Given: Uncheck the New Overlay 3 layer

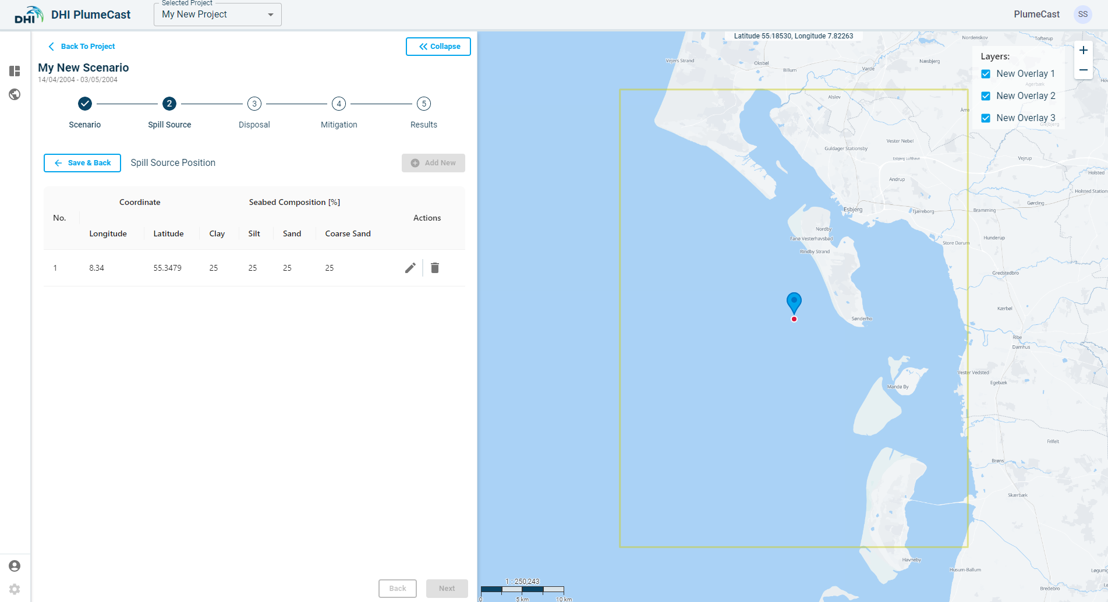Looking at the screenshot, I should click(x=986, y=118).
